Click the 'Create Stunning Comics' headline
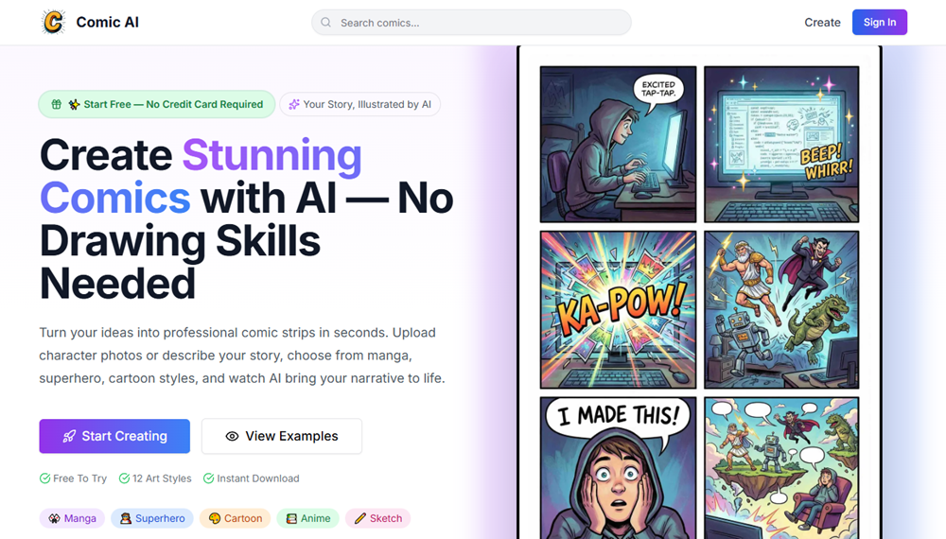Screen dimensions: 946x539 [246, 218]
